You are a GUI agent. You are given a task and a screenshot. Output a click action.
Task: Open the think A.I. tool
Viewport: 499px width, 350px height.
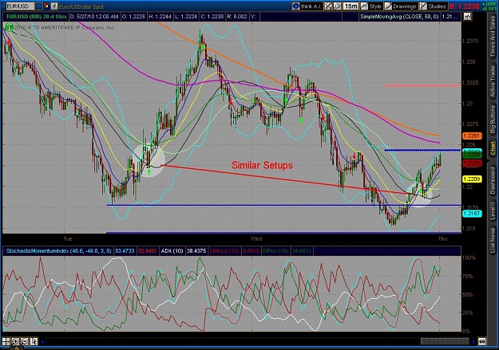tap(307, 6)
